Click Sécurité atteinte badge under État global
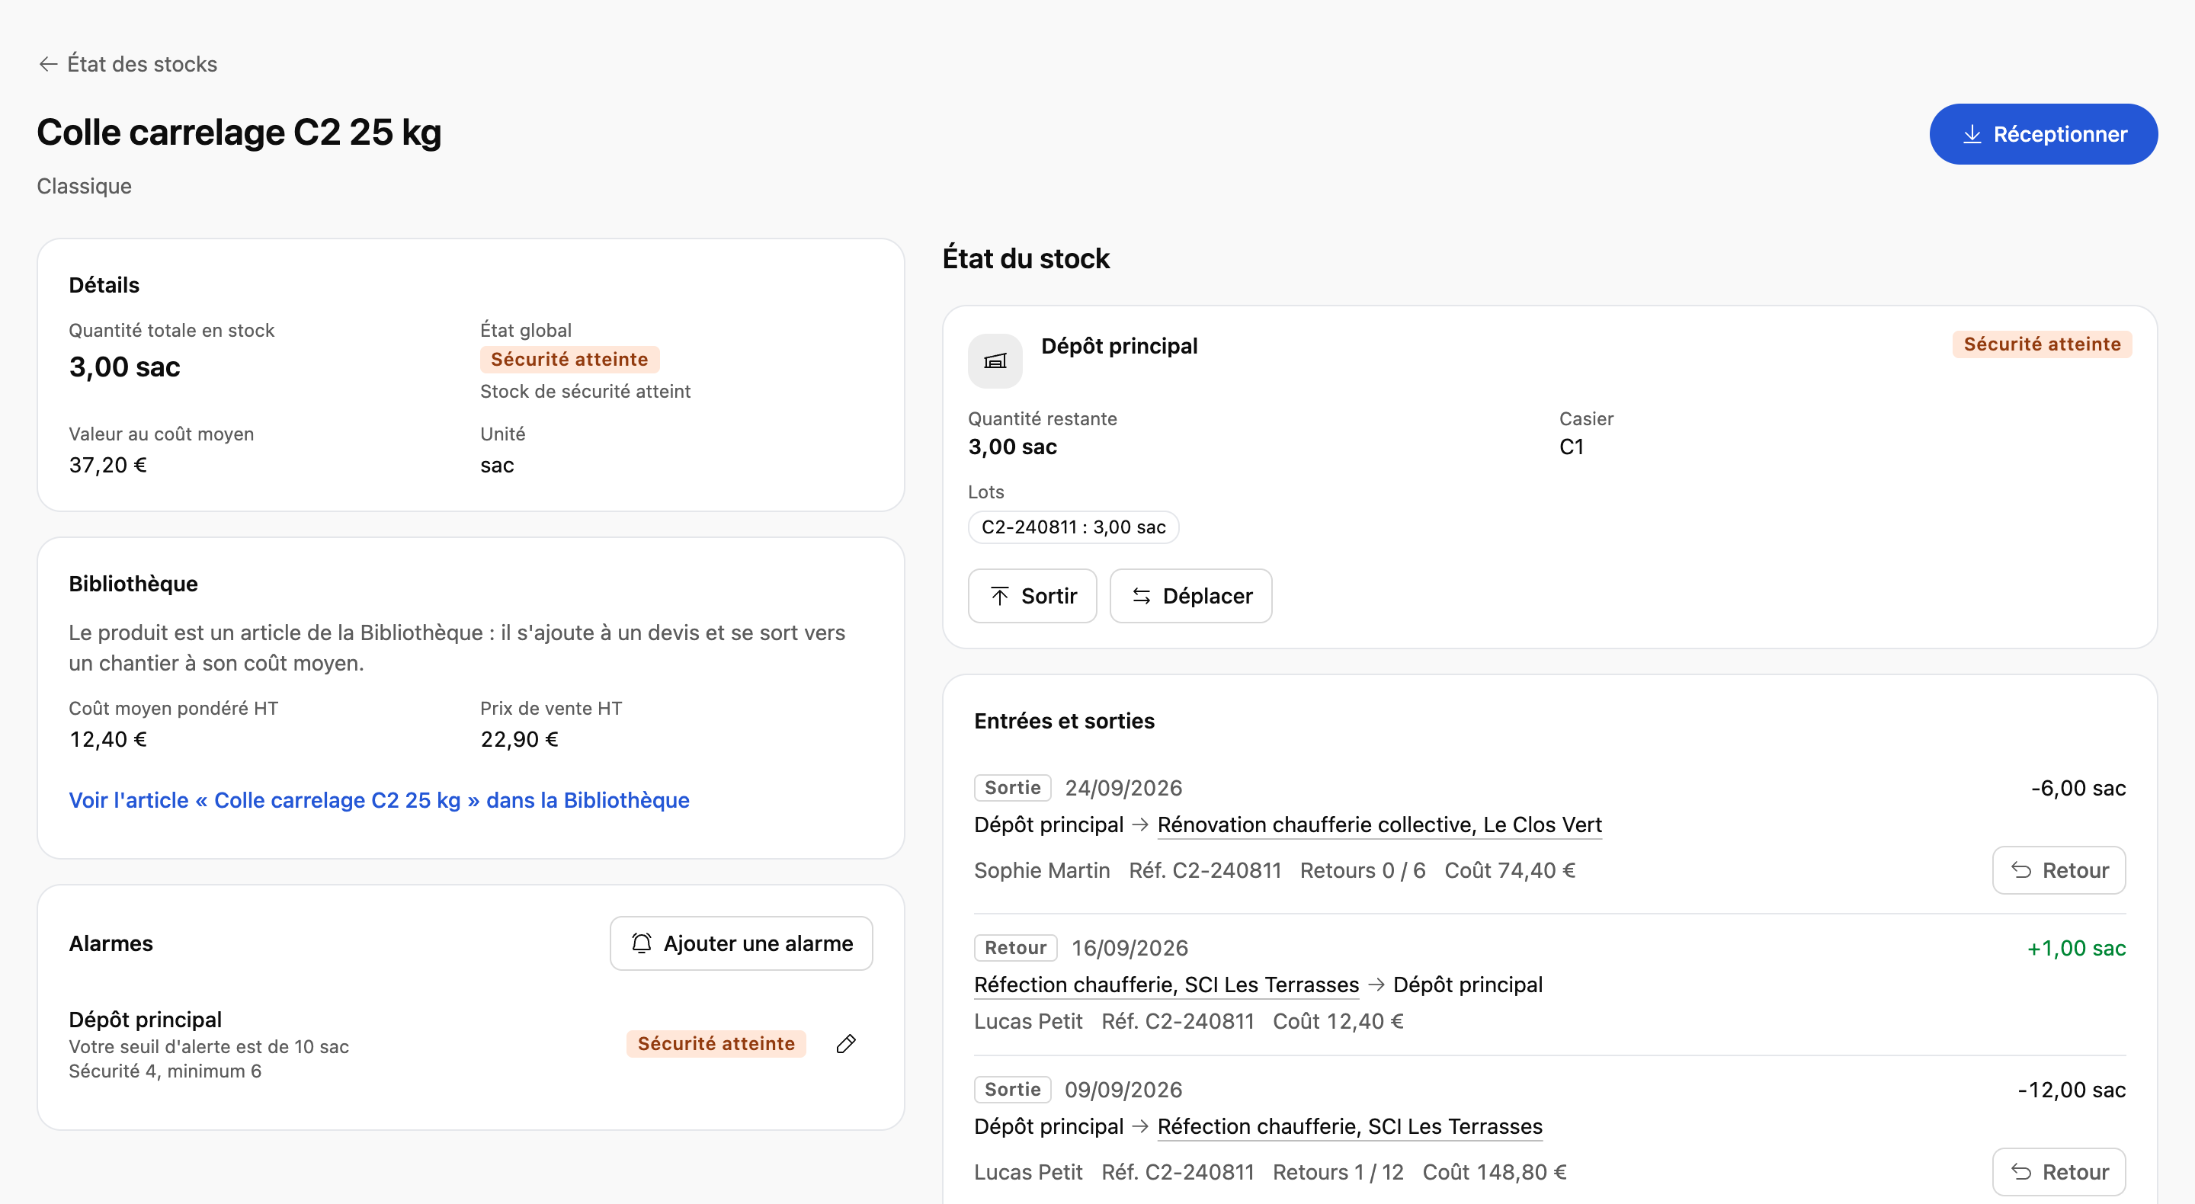The width and height of the screenshot is (2195, 1204). pos(569,360)
